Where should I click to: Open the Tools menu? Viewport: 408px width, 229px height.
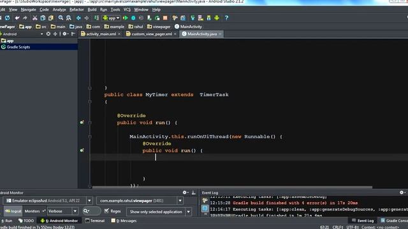point(115,10)
